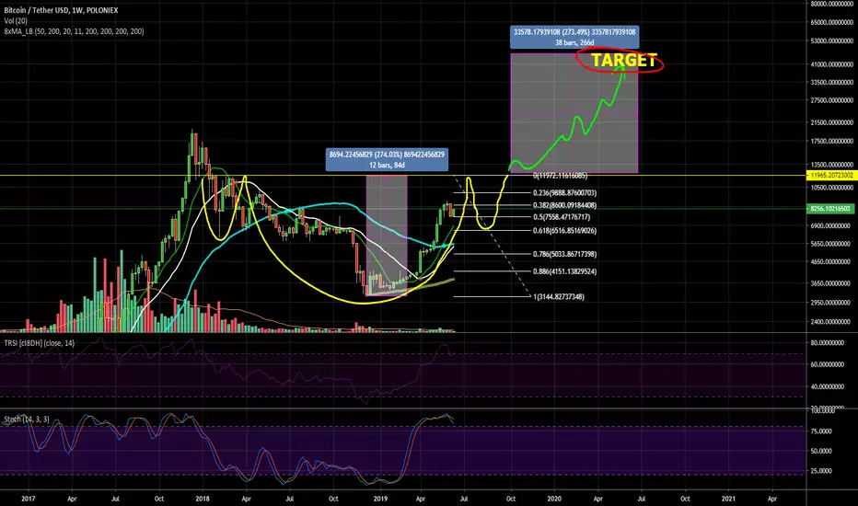
Task: Click the 25.0000 Stoch axis value
Action: pos(821,470)
